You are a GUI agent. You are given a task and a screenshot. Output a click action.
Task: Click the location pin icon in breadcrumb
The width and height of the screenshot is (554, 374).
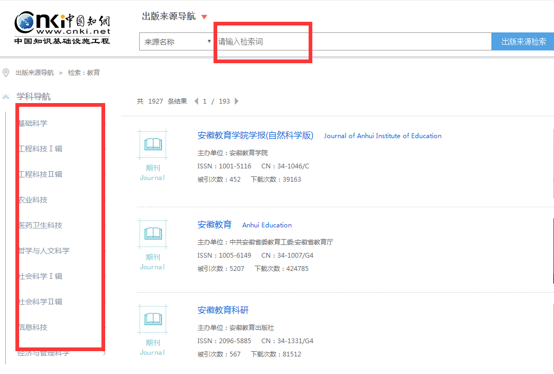click(6, 73)
